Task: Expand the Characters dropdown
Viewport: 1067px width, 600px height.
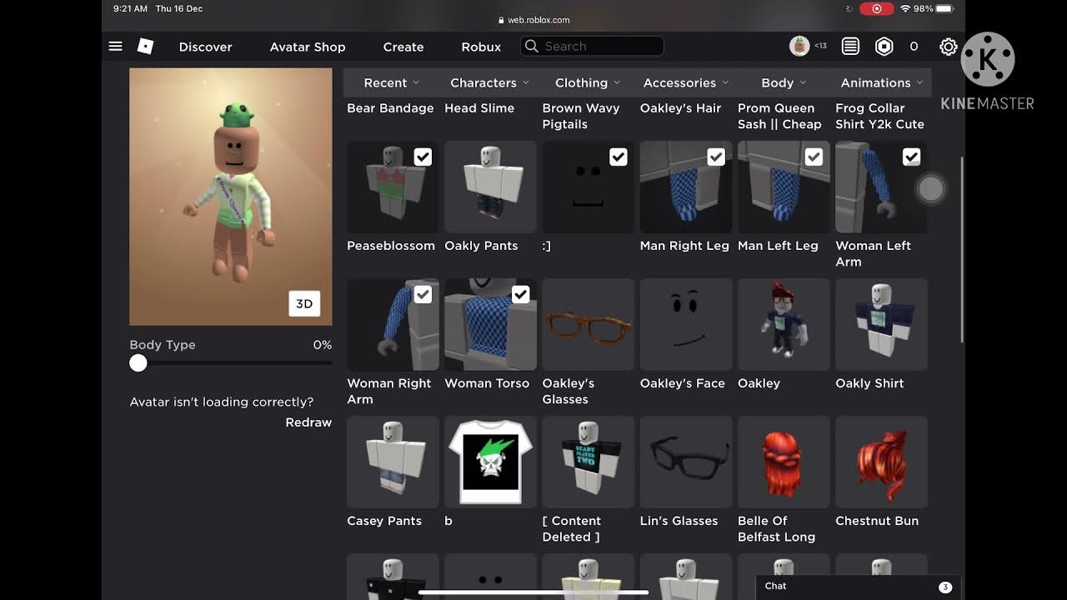Action: [489, 82]
